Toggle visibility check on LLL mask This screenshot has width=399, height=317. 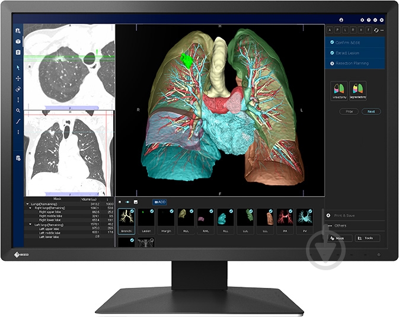click(271, 211)
